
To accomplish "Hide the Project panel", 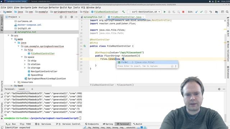I will (77, 17).
